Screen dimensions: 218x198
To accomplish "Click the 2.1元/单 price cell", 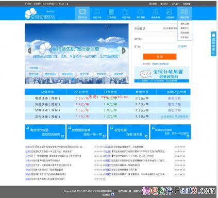I will point(82,98).
